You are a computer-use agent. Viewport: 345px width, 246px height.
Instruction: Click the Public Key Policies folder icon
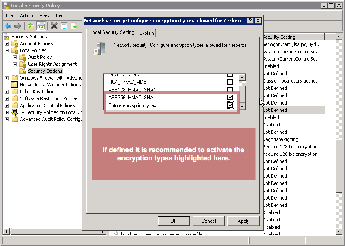click(15, 92)
